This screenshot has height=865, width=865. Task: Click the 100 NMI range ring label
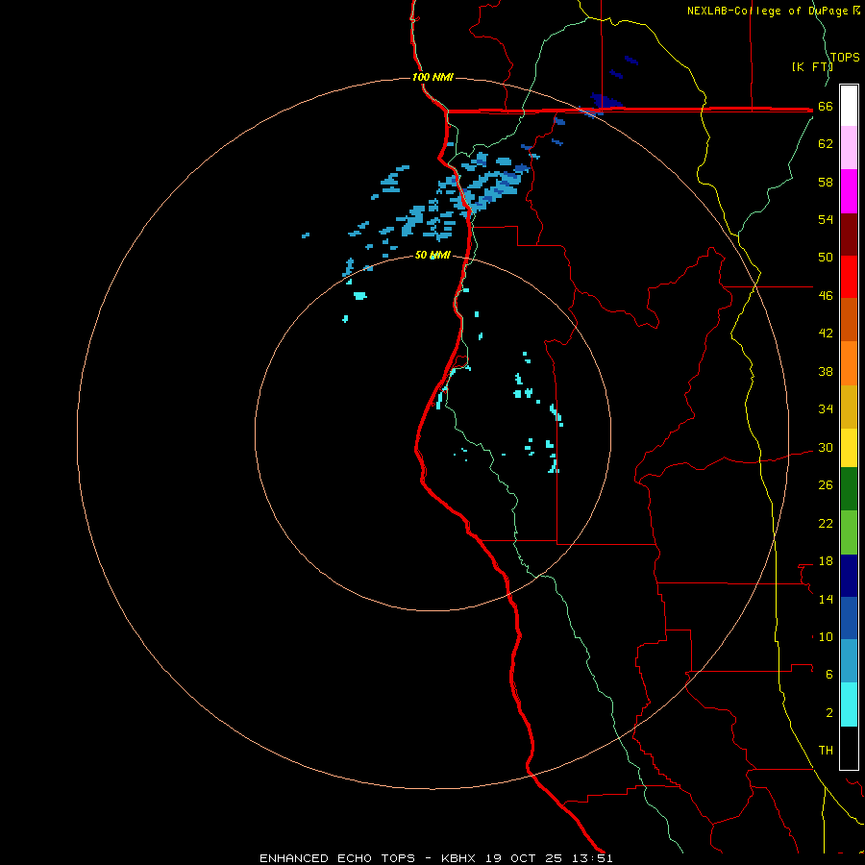coord(432,77)
